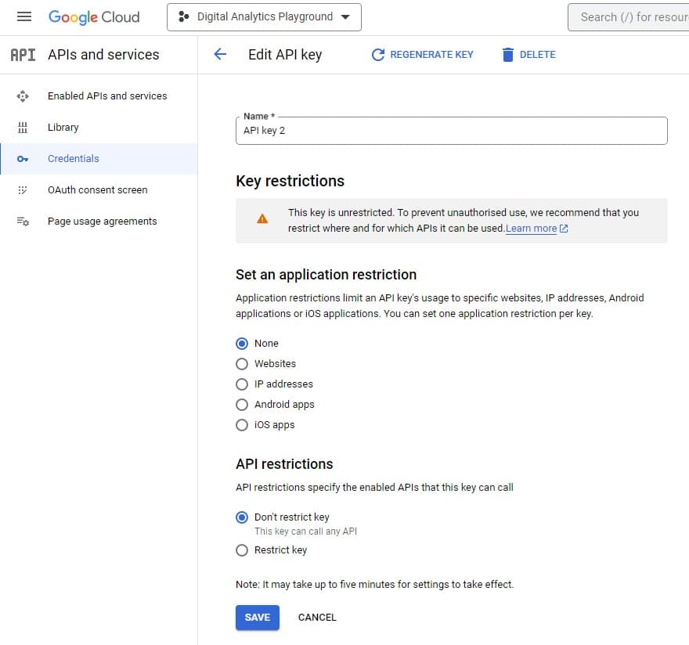
Task: Click the Cancel button
Action: point(317,618)
